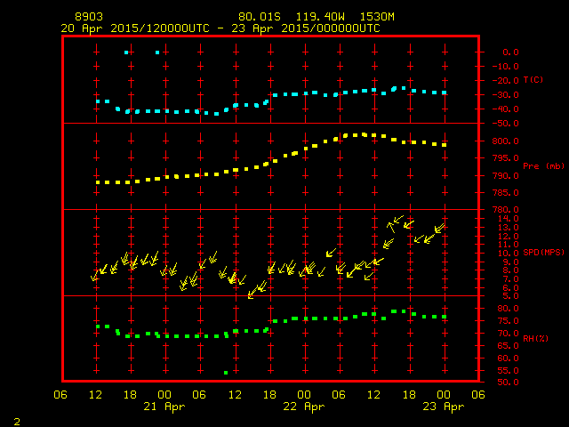The height and width of the screenshot is (427, 569).
Task: Click the -30.0 temperature tick value
Action: click(x=506, y=95)
